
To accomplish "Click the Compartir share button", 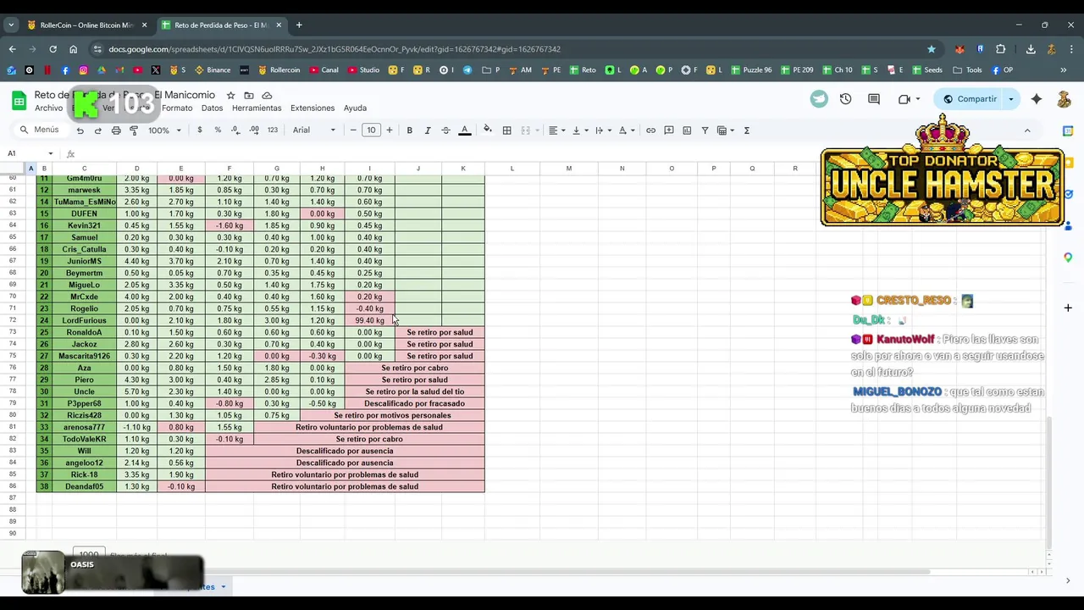I will 971,99.
